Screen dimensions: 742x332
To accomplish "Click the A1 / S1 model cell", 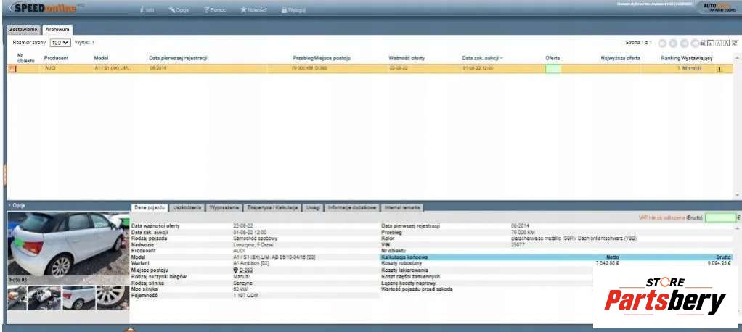I will [x=113, y=68].
